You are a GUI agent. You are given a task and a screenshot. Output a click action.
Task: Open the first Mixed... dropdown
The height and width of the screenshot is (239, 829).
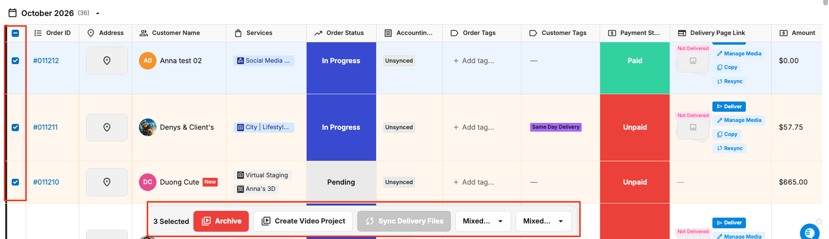483,221
